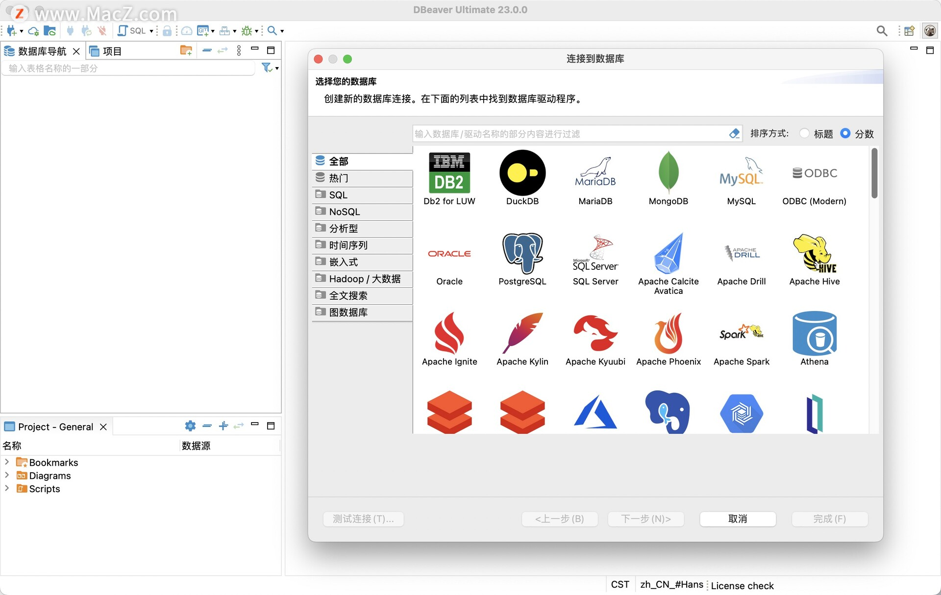Select the Athena driver

pyautogui.click(x=815, y=339)
